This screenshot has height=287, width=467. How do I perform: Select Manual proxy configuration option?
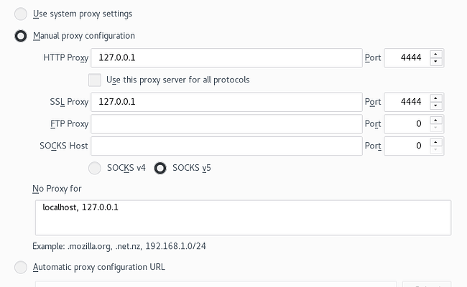[21, 36]
